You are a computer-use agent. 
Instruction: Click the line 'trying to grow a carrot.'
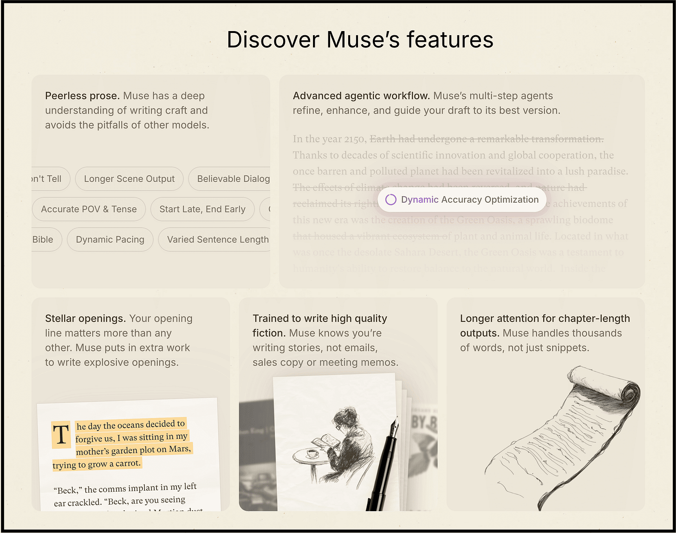point(97,464)
